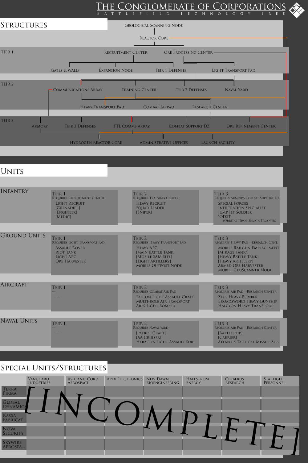Select Mobile Outpost Node unit
This screenshot has width=308, height=463.
(159, 266)
